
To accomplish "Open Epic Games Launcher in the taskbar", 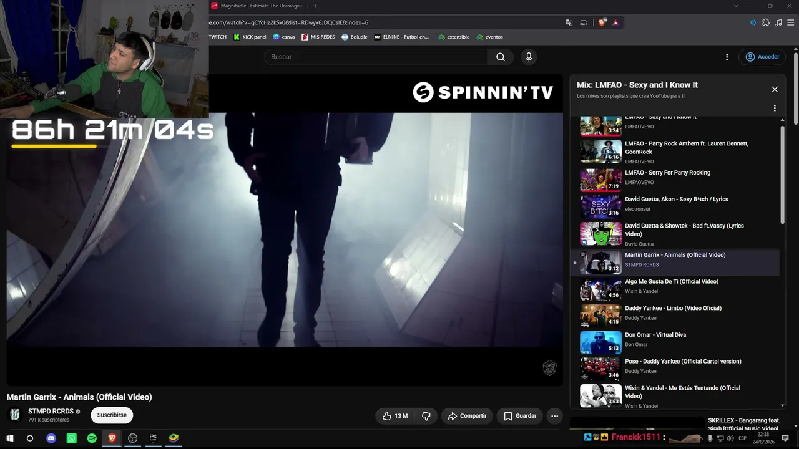I will coord(153,438).
